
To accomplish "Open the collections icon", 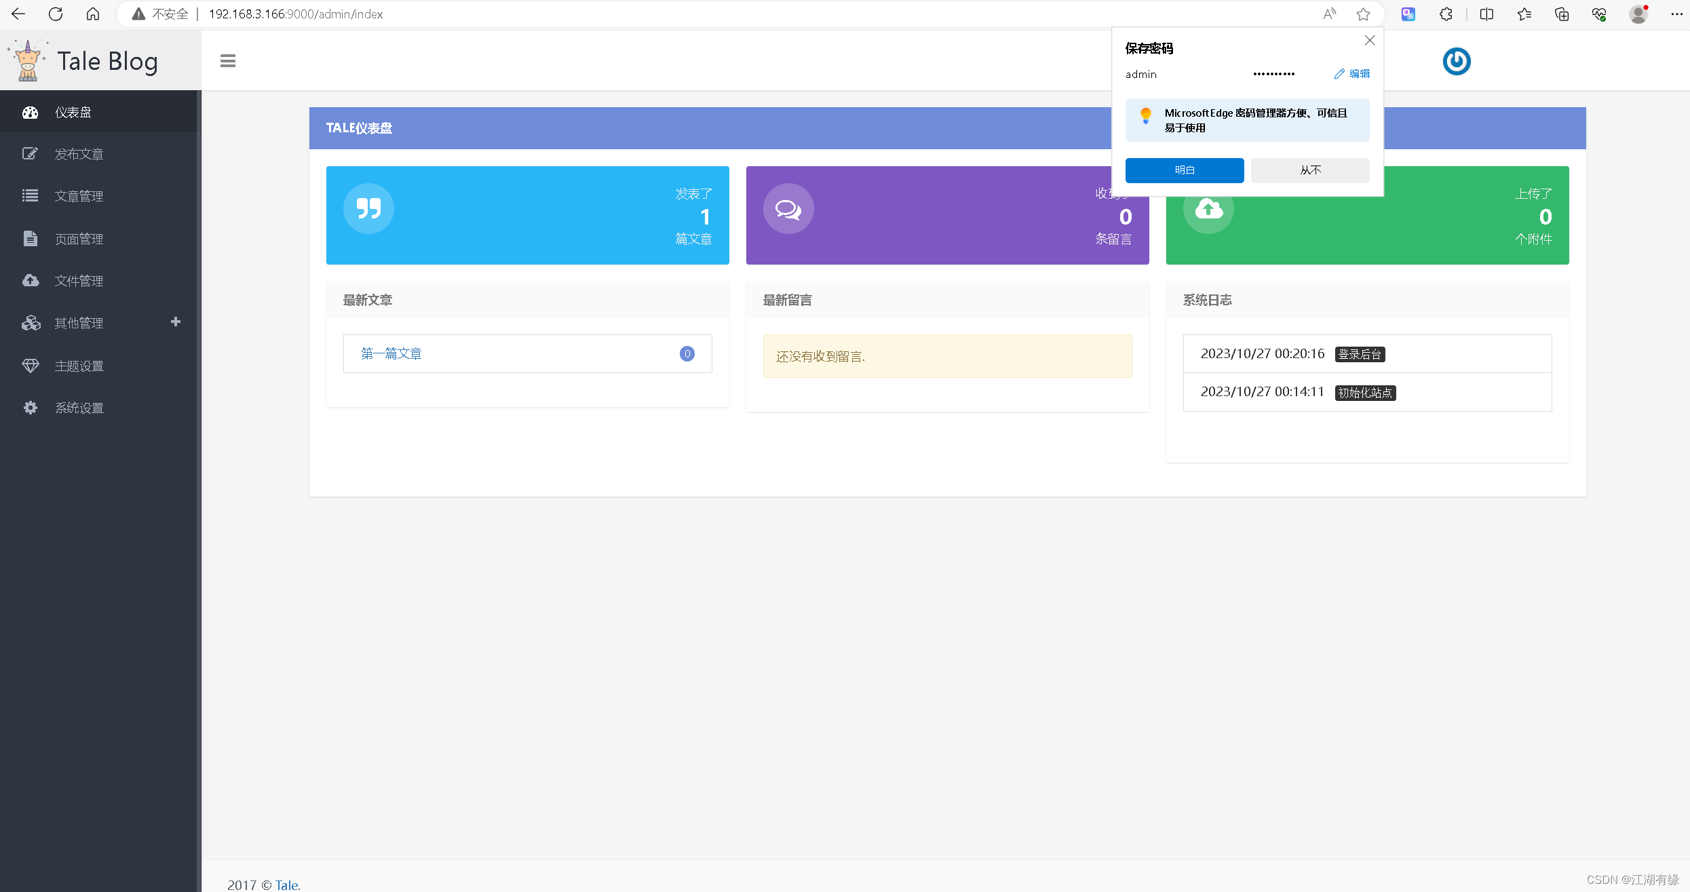I will click(1561, 14).
